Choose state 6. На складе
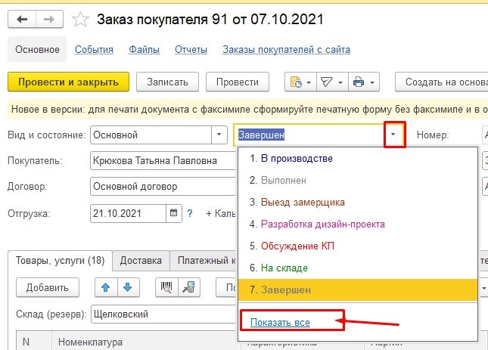This screenshot has height=350, width=488. (358, 268)
